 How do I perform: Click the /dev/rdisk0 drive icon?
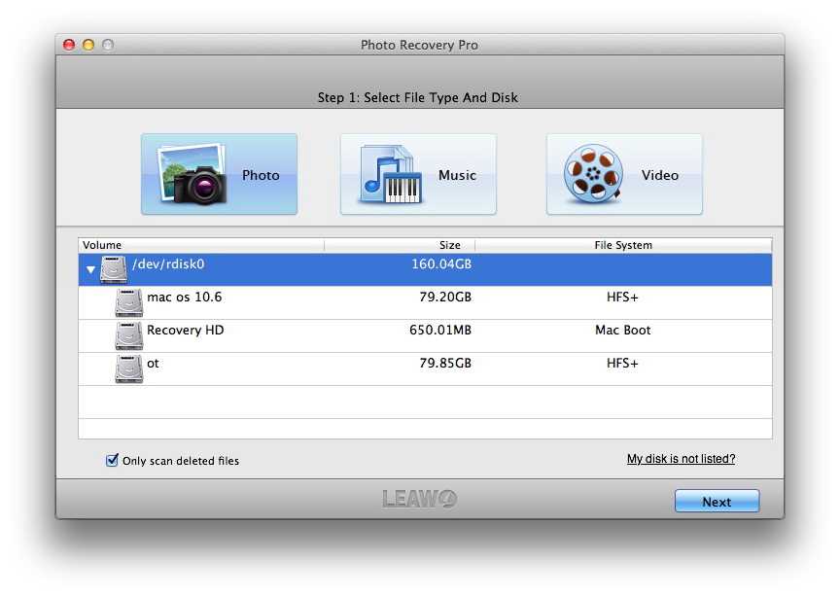coord(114,269)
